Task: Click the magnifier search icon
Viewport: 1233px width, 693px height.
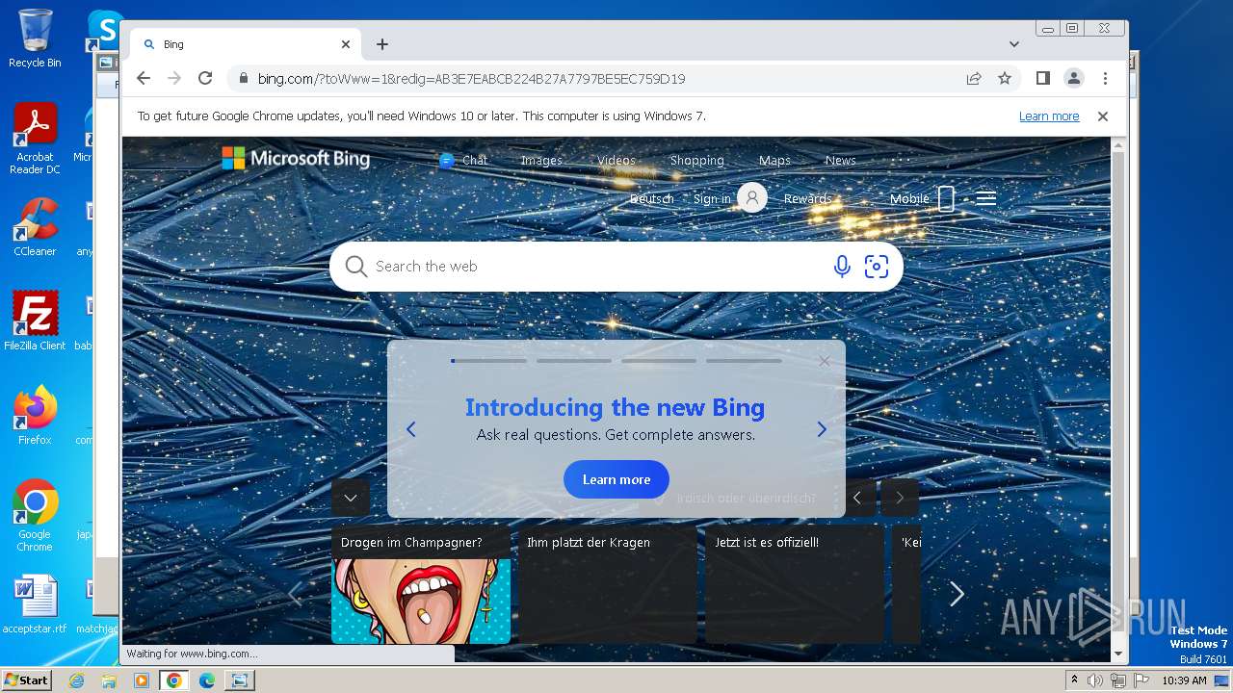Action: point(356,267)
